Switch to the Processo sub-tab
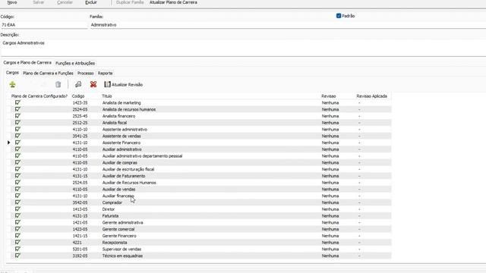Viewport: 486px width, 273px height. click(x=85, y=73)
